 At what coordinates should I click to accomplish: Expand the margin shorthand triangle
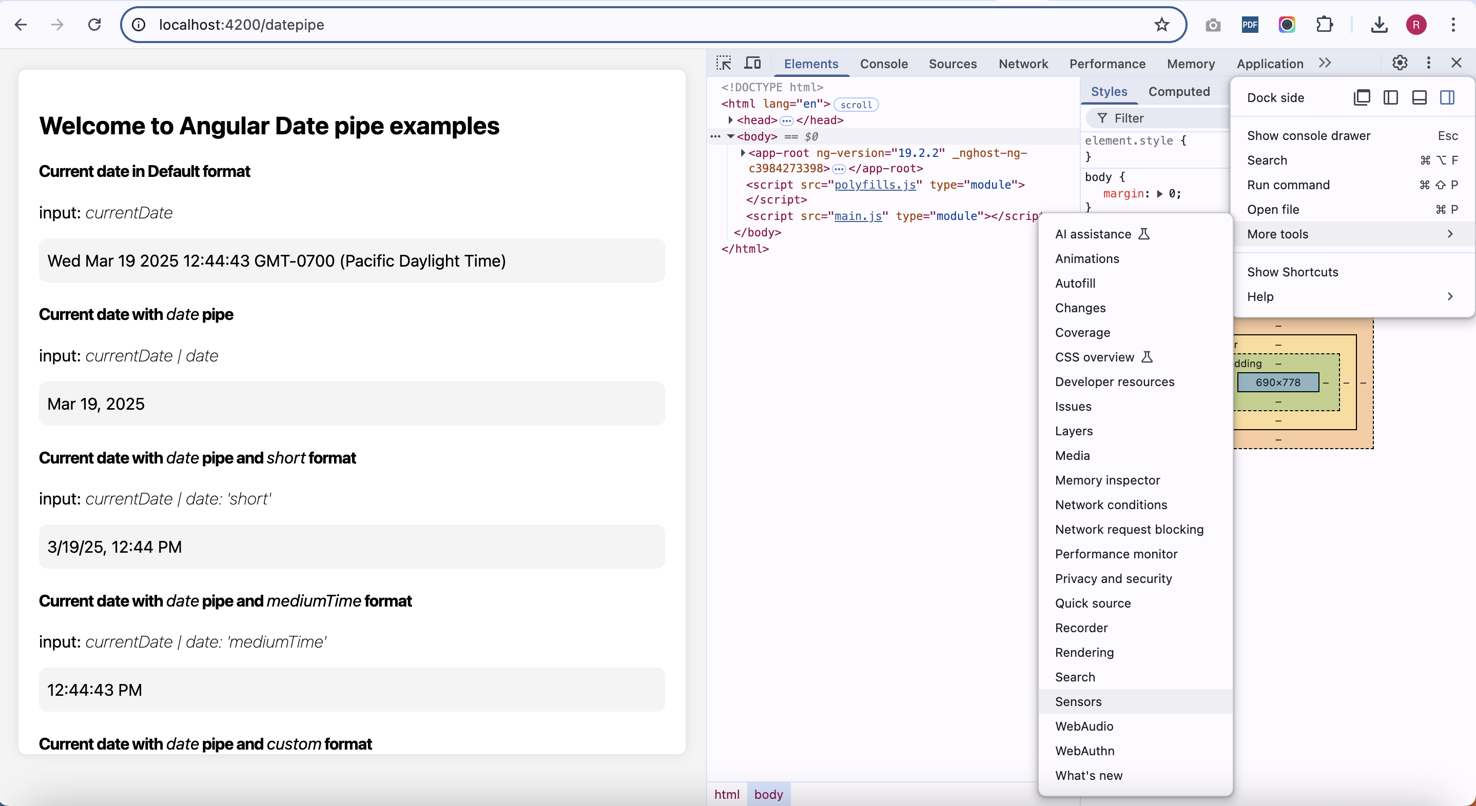1160,193
